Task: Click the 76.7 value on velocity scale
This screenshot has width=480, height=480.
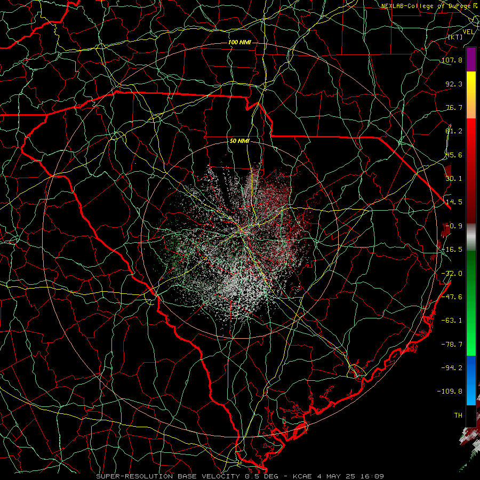Action: 454,107
